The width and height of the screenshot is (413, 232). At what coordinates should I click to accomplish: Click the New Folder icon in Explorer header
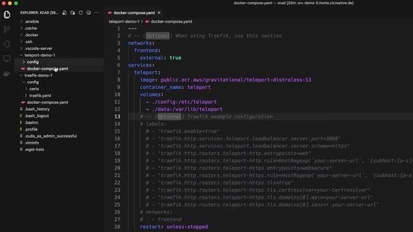[x=73, y=13]
